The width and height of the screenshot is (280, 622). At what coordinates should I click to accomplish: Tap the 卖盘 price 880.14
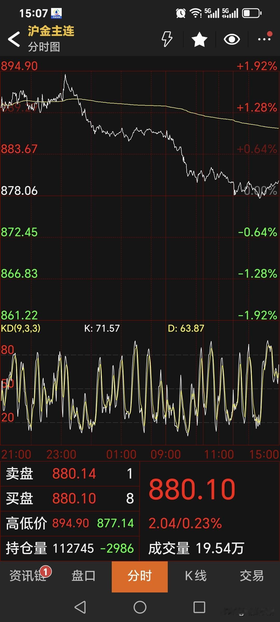[x=74, y=473]
